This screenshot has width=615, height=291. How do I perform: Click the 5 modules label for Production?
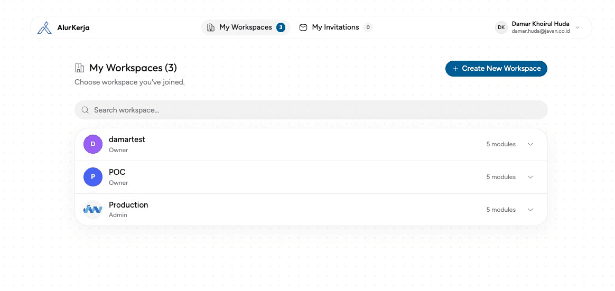pos(501,210)
